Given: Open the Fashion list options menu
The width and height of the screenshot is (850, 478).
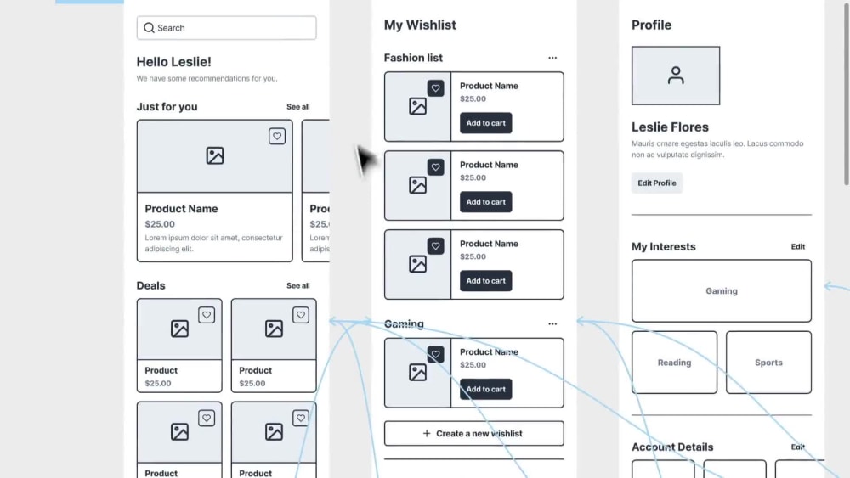Looking at the screenshot, I should pyautogui.click(x=552, y=58).
